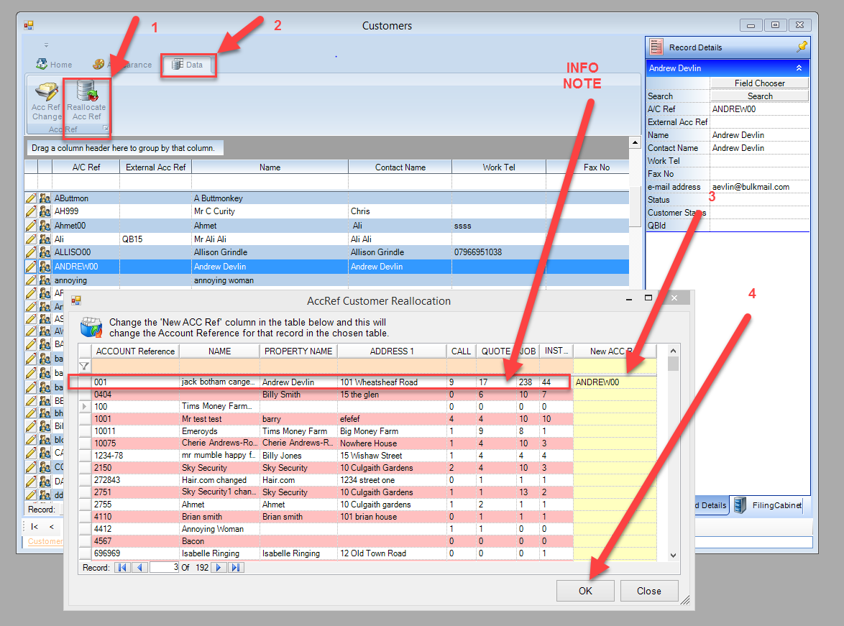The image size is (844, 626).
Task: Click the Customers window title bar icon
Action: point(29,25)
